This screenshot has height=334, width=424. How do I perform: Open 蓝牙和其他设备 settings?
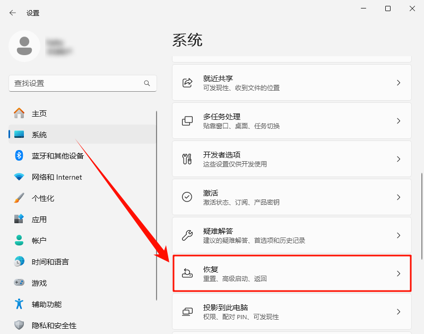(82, 156)
